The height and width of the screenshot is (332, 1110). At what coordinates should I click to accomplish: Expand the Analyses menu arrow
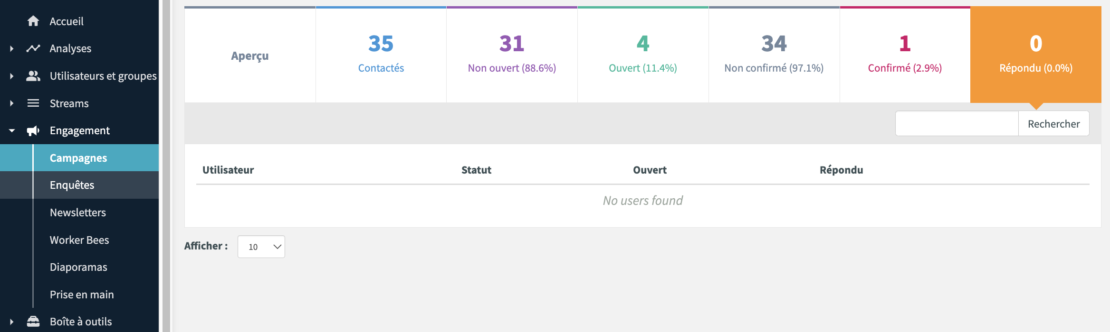pyautogui.click(x=12, y=48)
